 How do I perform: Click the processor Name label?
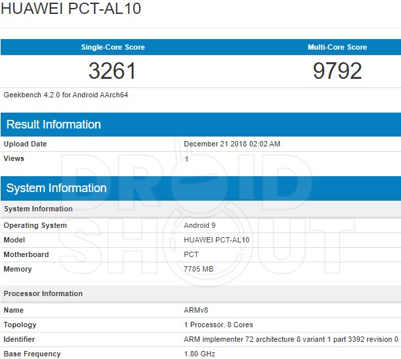point(13,310)
